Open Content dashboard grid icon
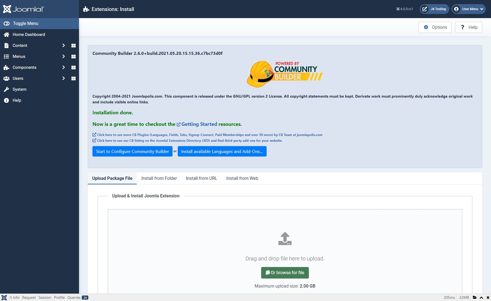The width and height of the screenshot is (491, 301). 74,46
